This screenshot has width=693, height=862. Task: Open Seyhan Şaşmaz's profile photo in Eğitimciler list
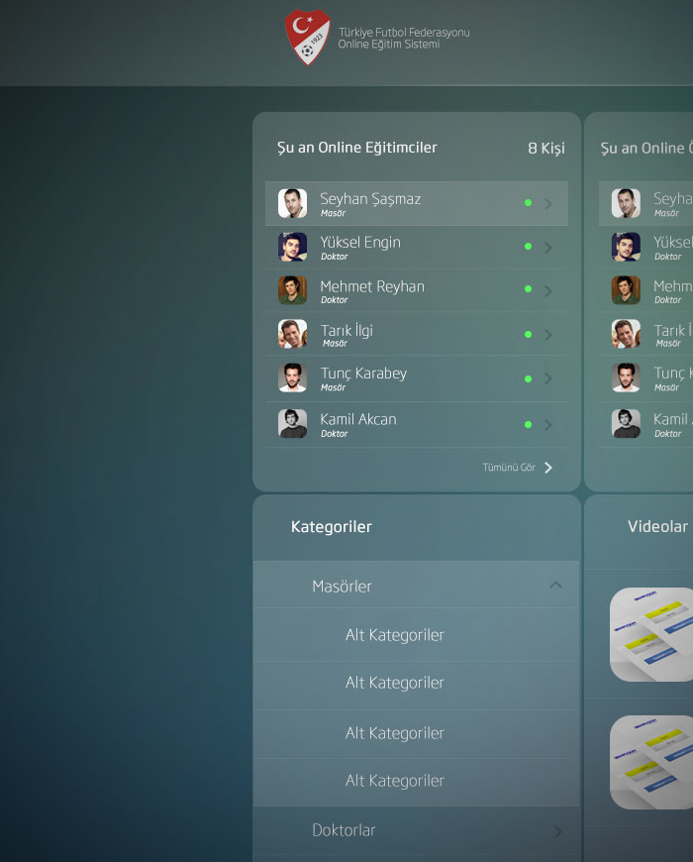click(292, 203)
